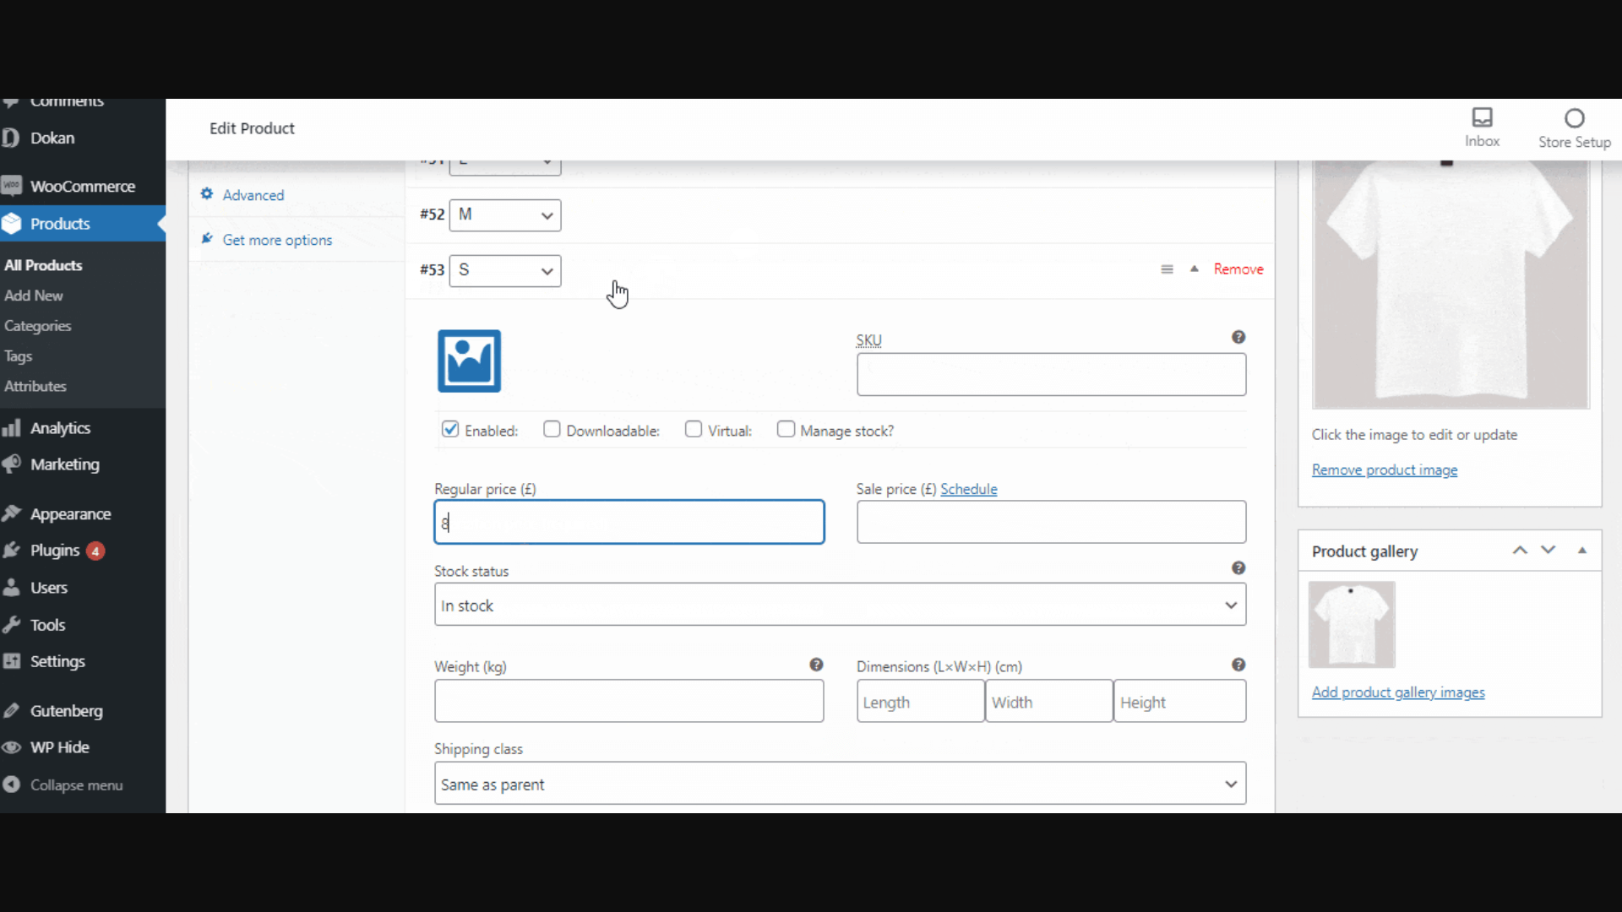The height and width of the screenshot is (912, 1622).
Task: Click the Length dimension field
Action: coord(920,701)
